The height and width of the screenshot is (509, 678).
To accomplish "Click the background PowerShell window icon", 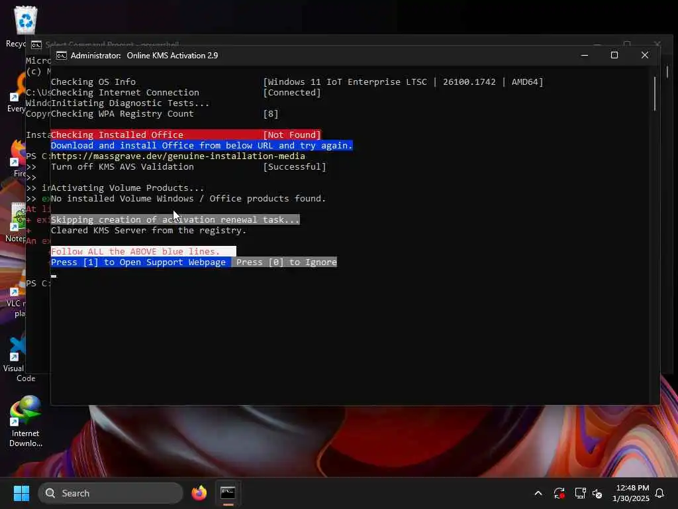I will click(x=36, y=44).
